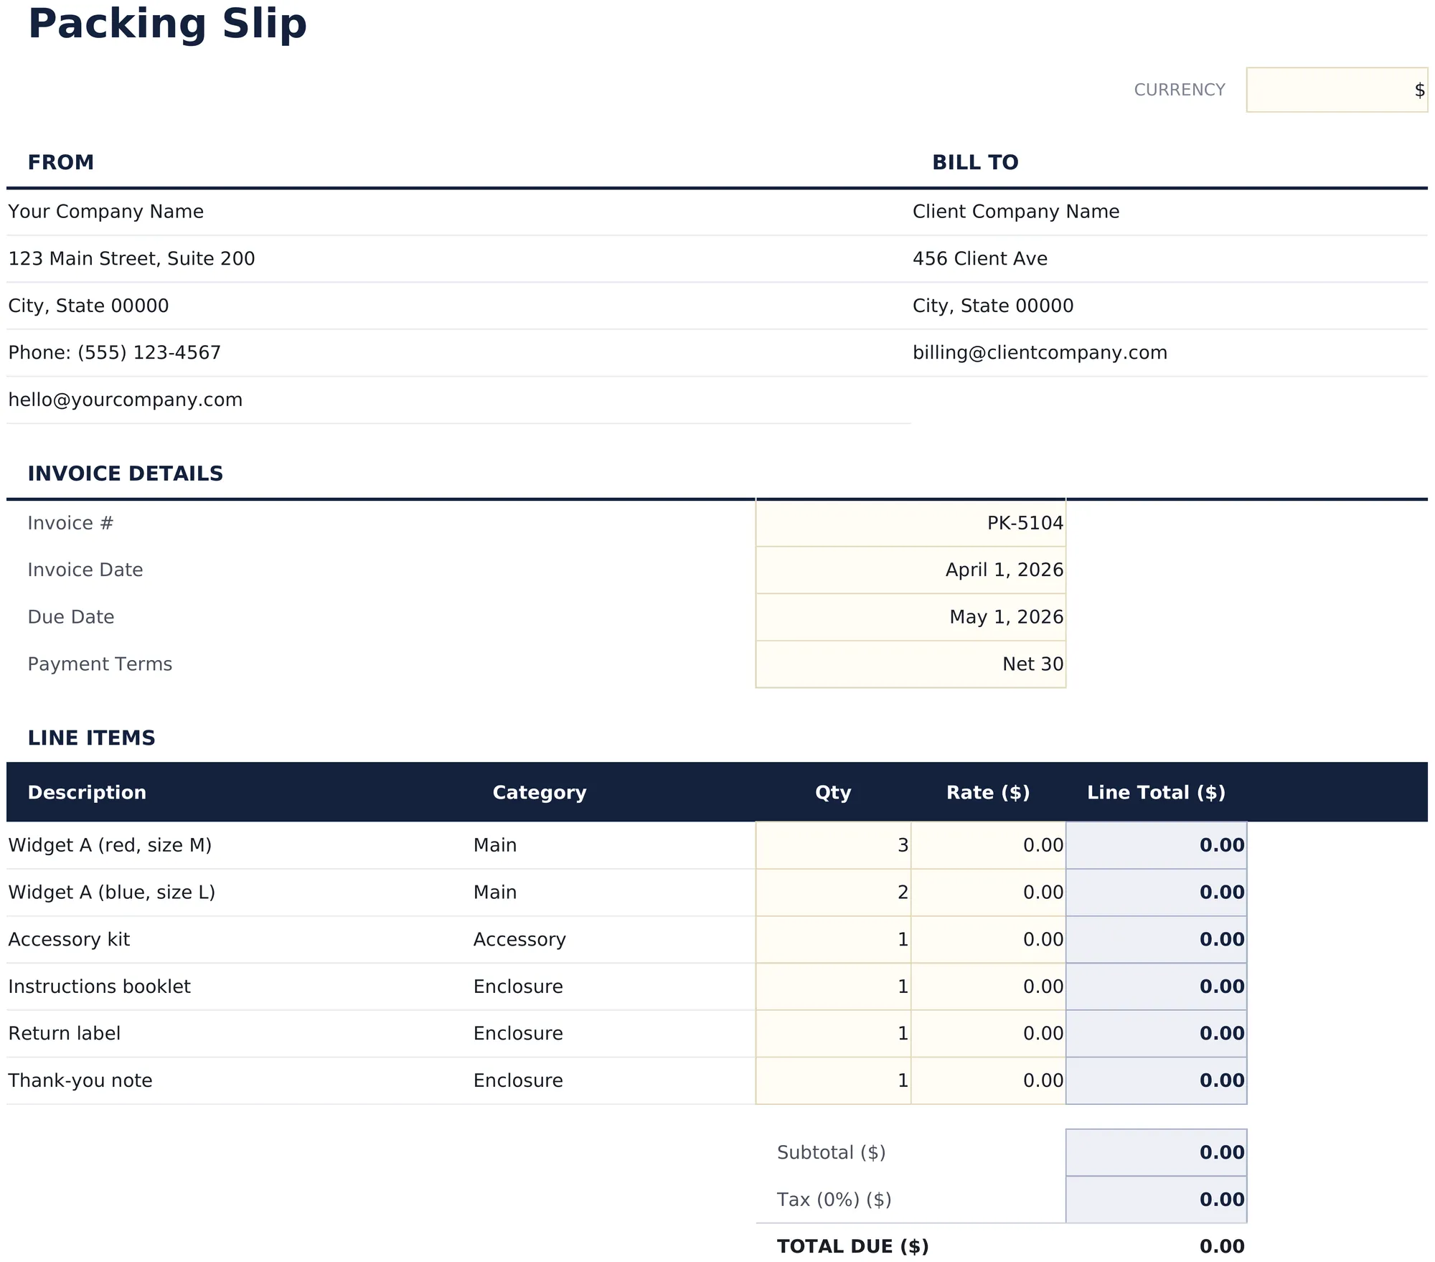The image size is (1435, 1262).
Task: Click Line Total for Widget A red
Action: click(1156, 845)
